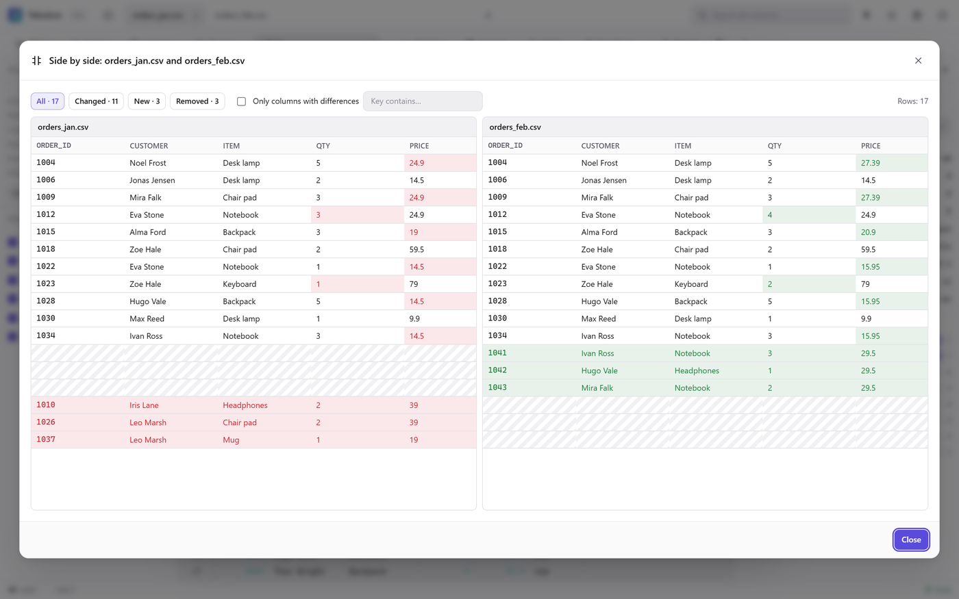
Task: Click 'Noel Frost' in the orders_jan.csv table
Action: point(148,163)
